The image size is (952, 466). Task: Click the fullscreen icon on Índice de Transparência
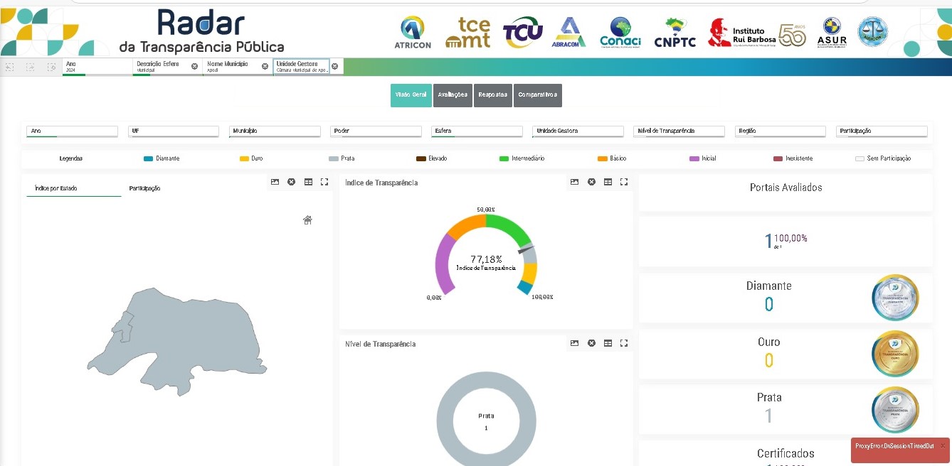tap(624, 182)
